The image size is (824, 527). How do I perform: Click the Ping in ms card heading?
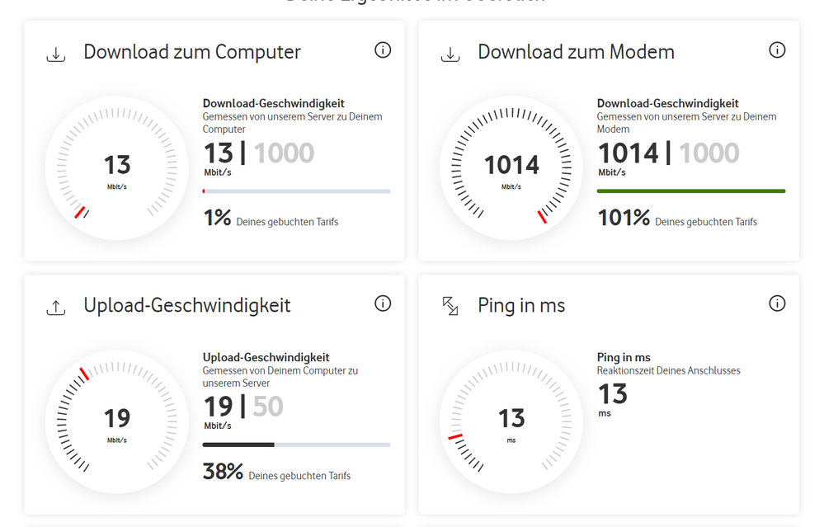521,306
